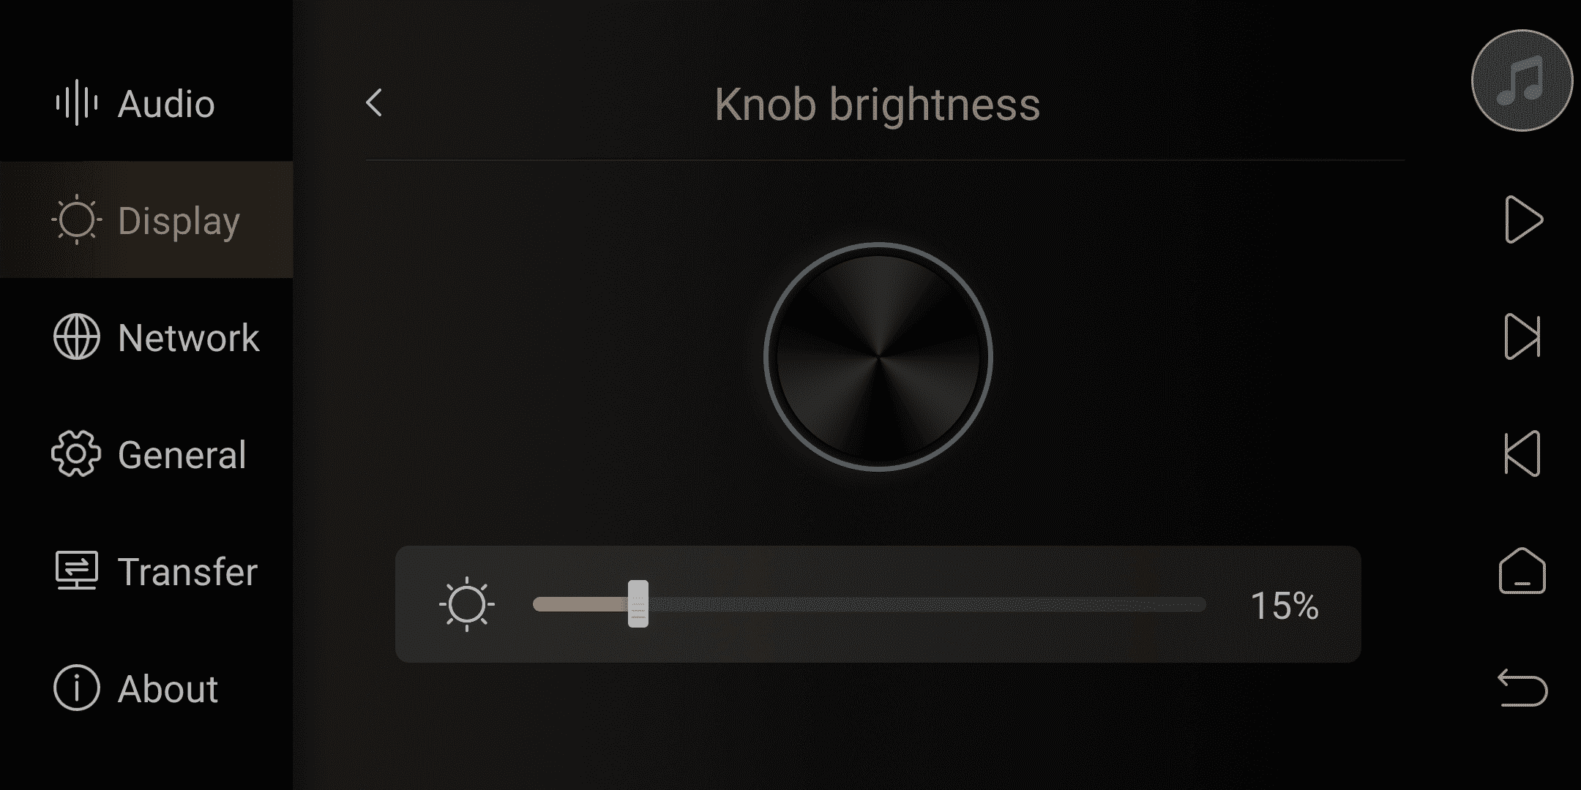Image resolution: width=1581 pixels, height=790 pixels.
Task: Go back using the chevron beside Knob brightness
Action: click(x=374, y=103)
